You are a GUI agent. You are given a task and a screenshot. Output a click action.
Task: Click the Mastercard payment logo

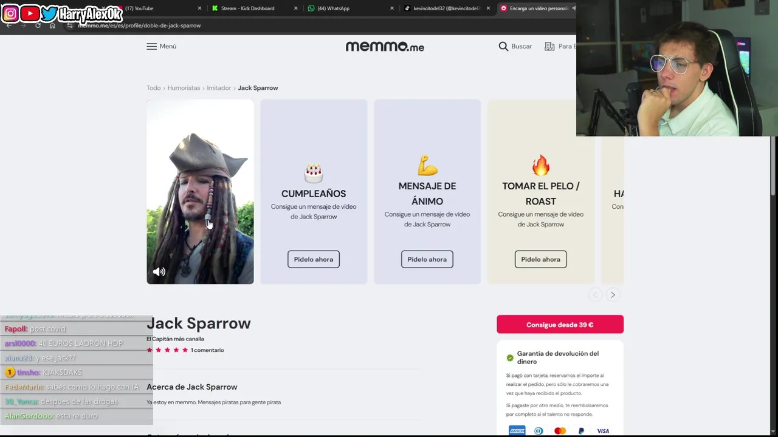click(560, 431)
